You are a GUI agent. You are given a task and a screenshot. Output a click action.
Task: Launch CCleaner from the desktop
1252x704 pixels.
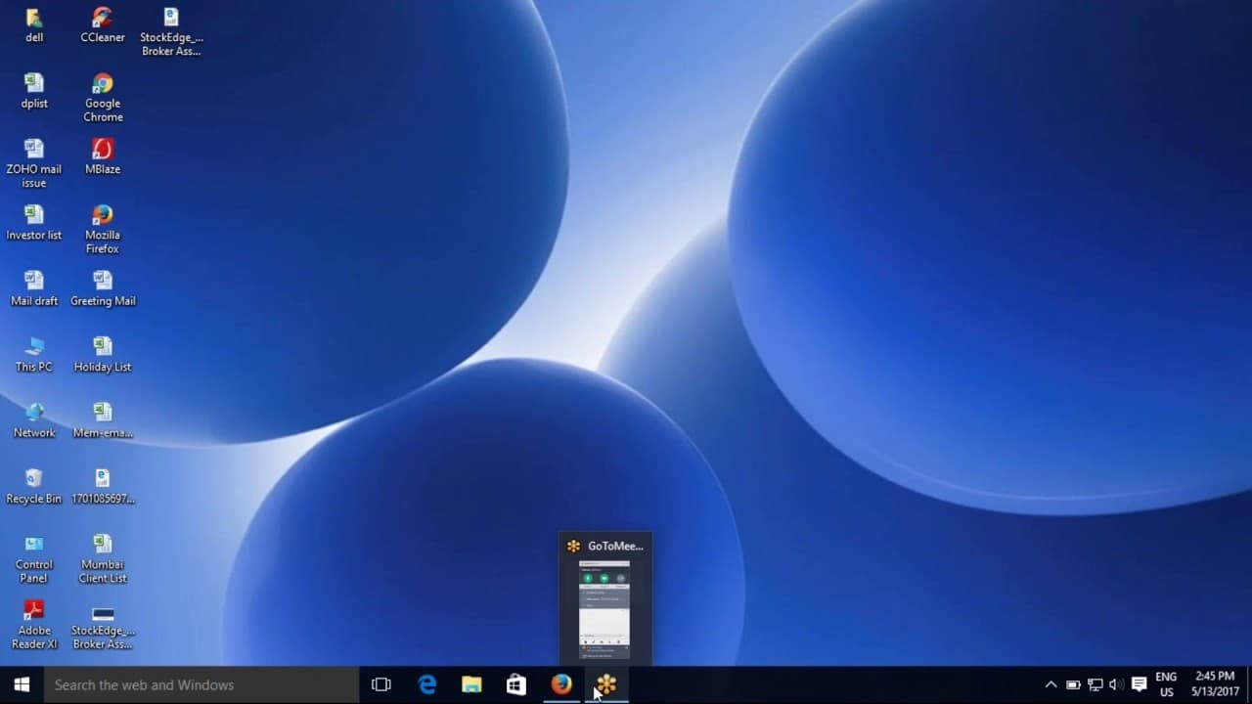tap(103, 25)
